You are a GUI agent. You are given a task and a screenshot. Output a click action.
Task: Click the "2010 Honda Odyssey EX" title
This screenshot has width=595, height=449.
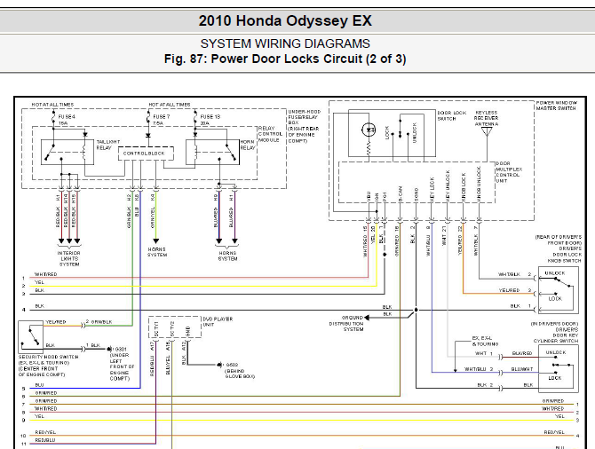coord(285,21)
